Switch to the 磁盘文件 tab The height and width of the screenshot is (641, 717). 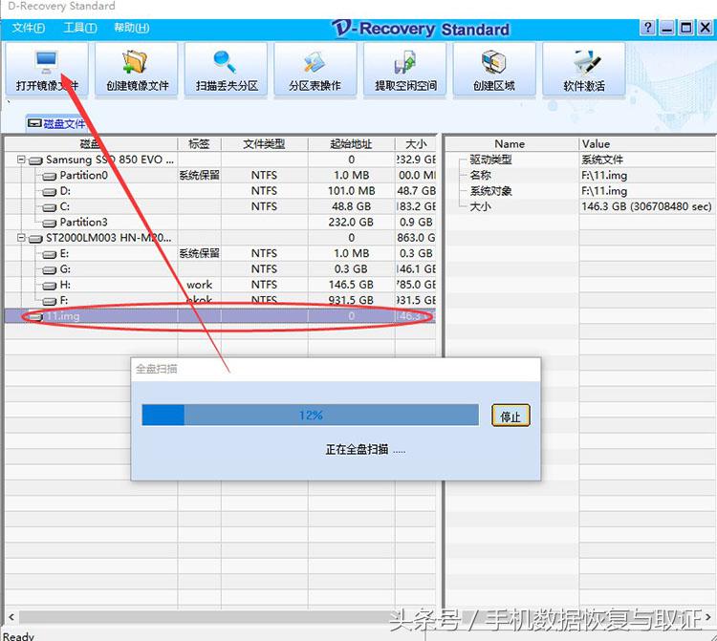tap(57, 124)
